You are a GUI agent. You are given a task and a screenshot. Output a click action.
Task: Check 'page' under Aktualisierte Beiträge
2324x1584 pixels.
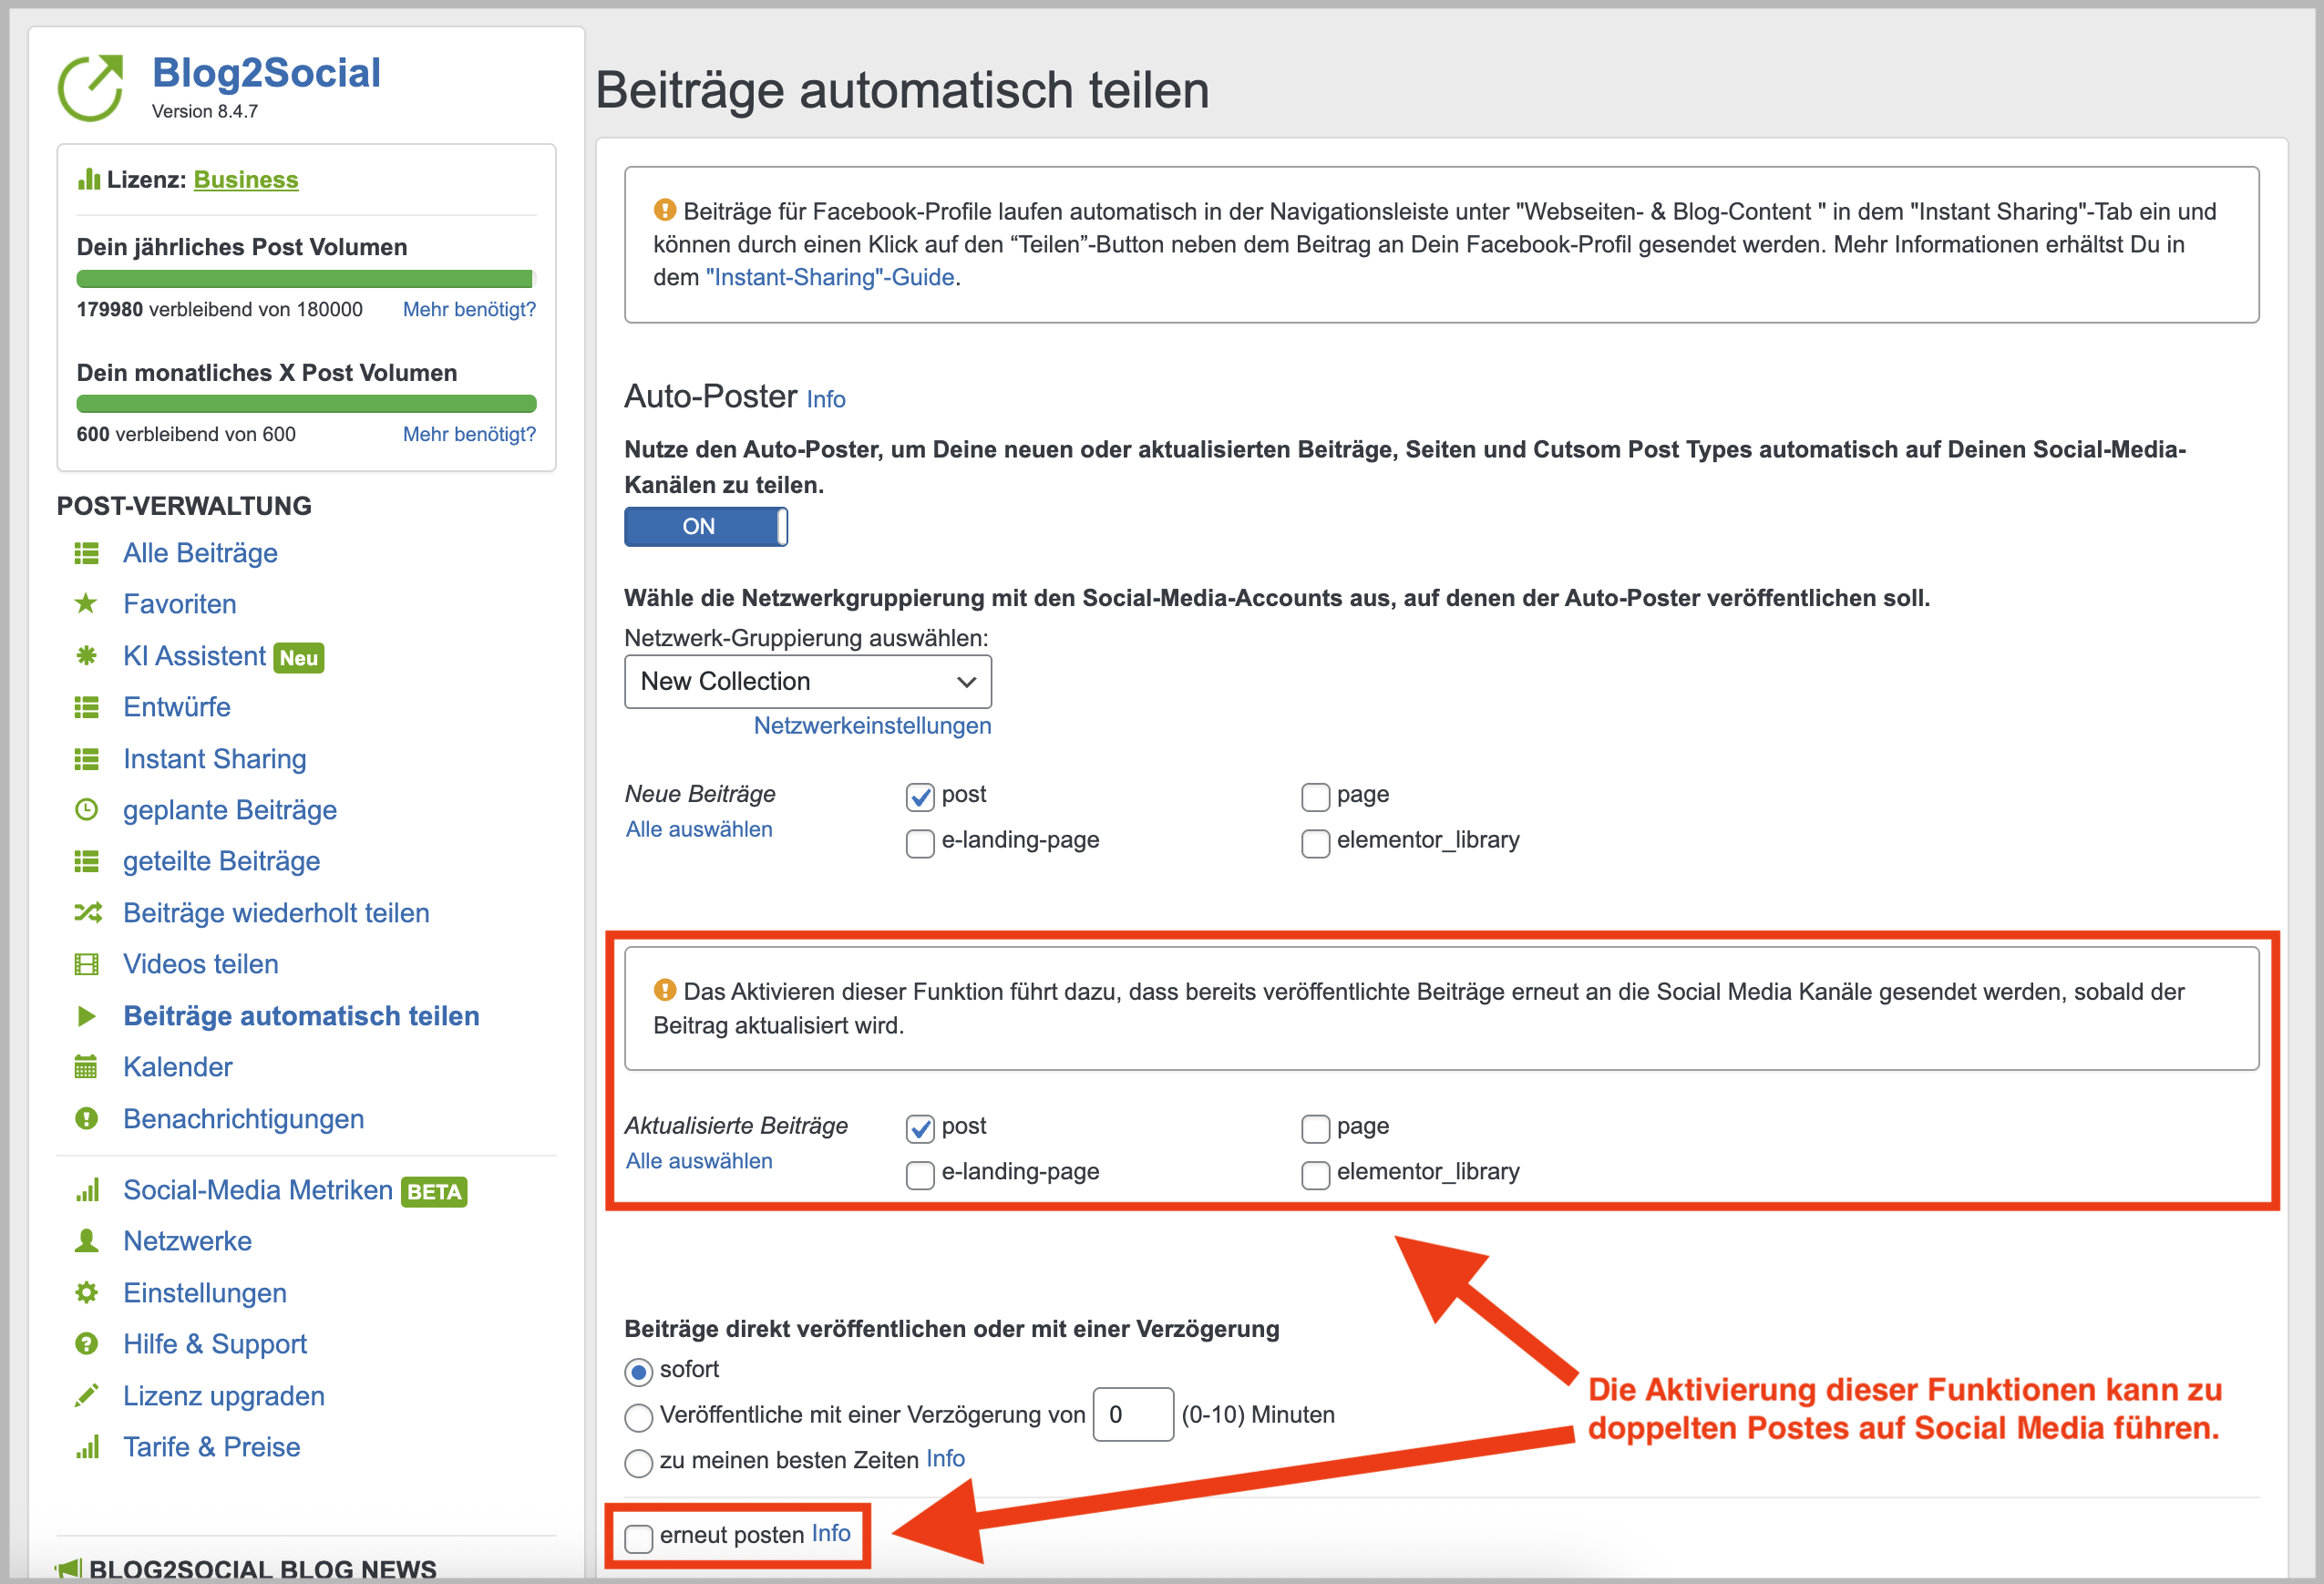(1315, 1129)
